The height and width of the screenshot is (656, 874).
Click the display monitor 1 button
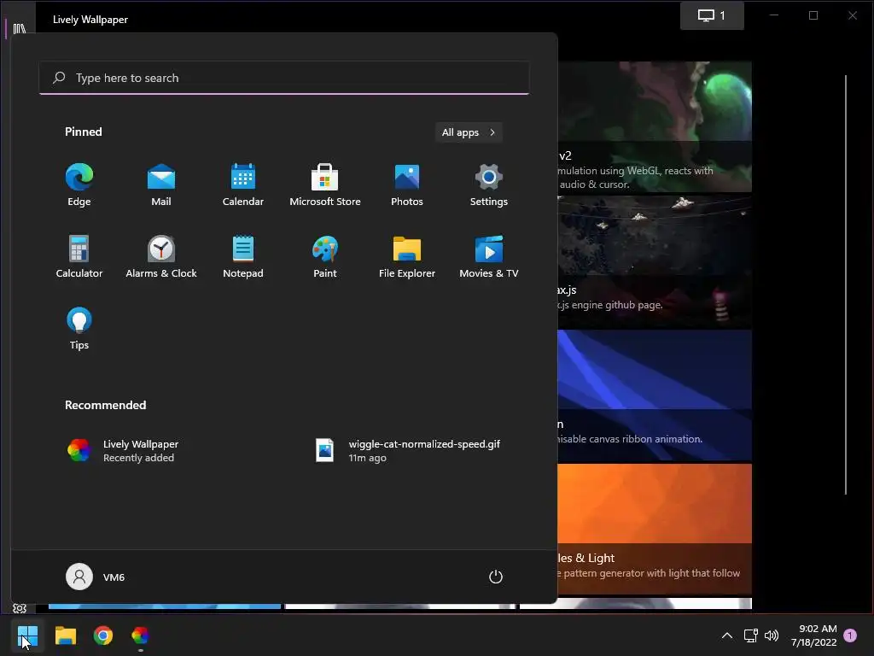[712, 15]
